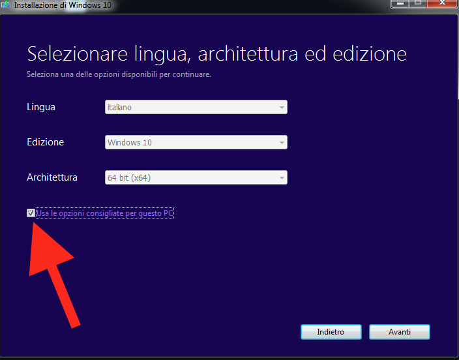
Task: Open the Edizione dropdown showing Windows 10
Action: [x=196, y=142]
